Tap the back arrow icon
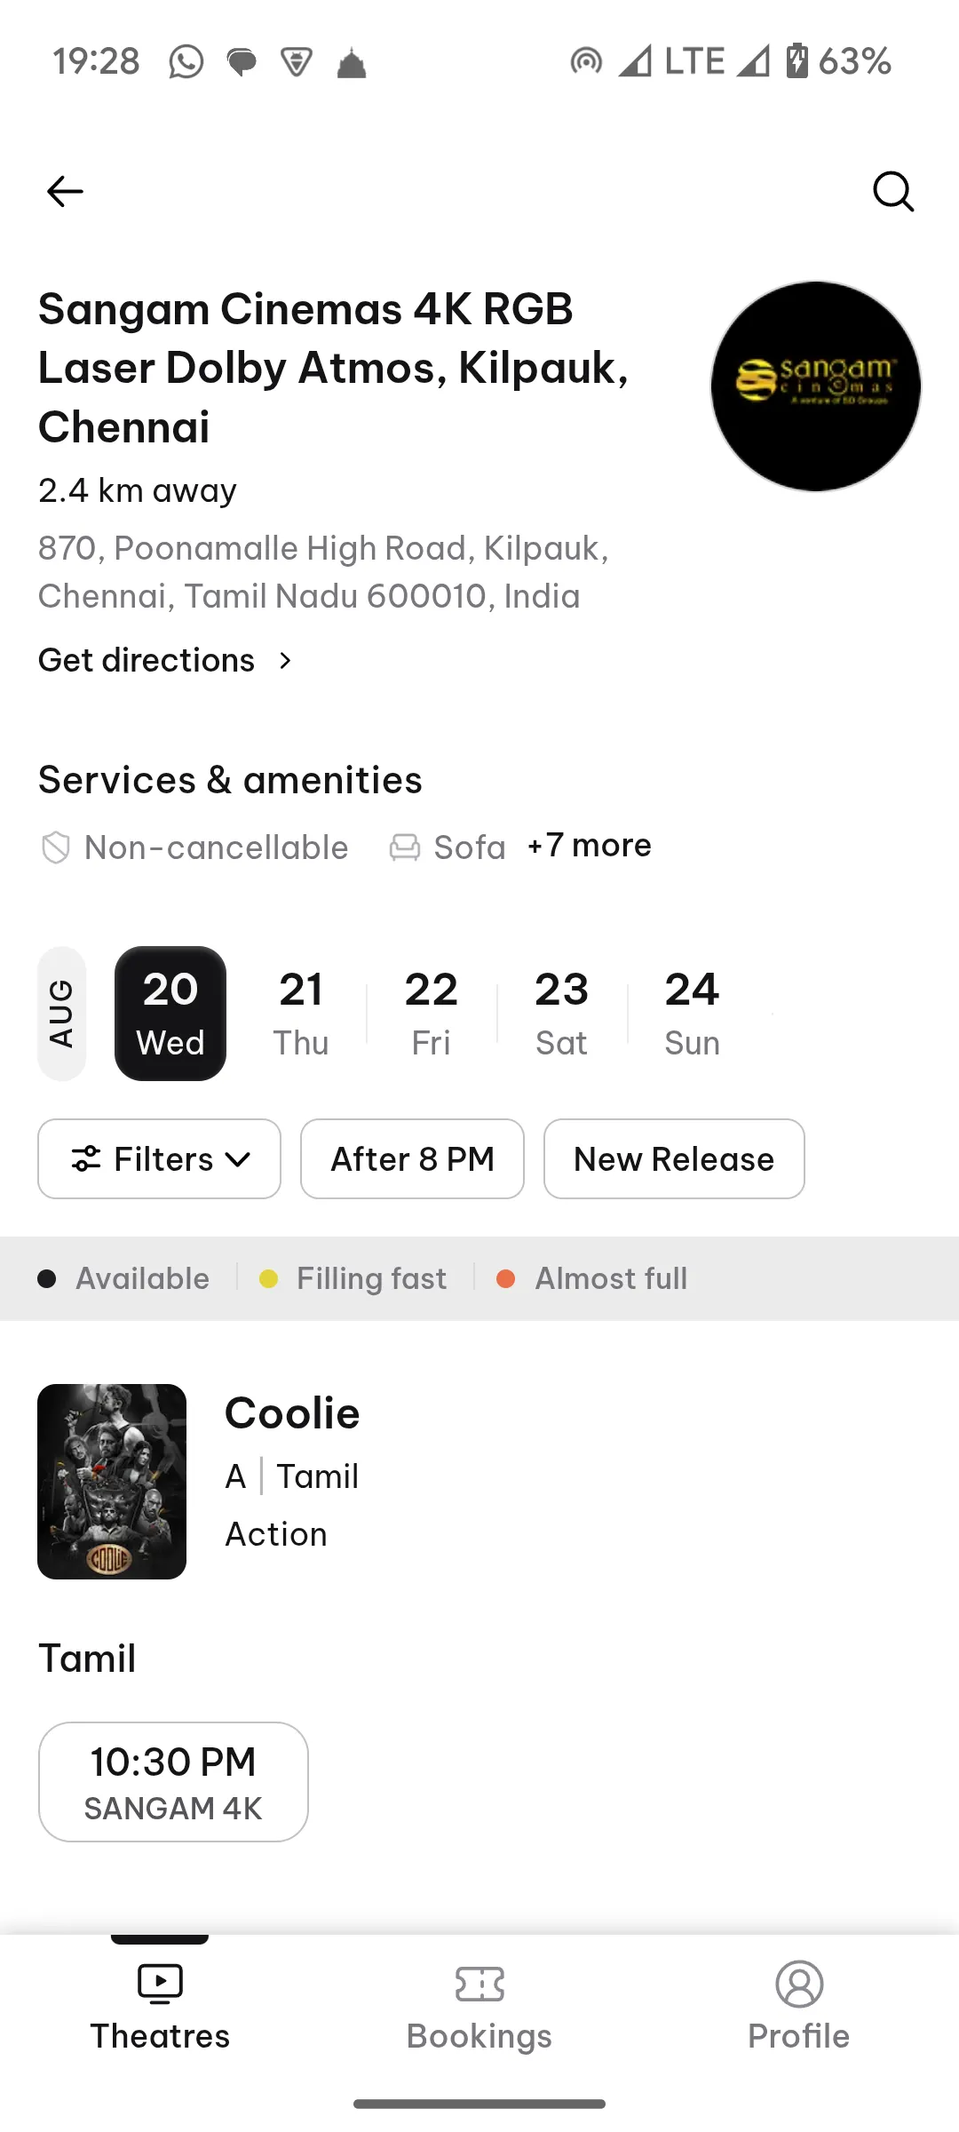Screen dimensions: 959x2132 (65, 191)
